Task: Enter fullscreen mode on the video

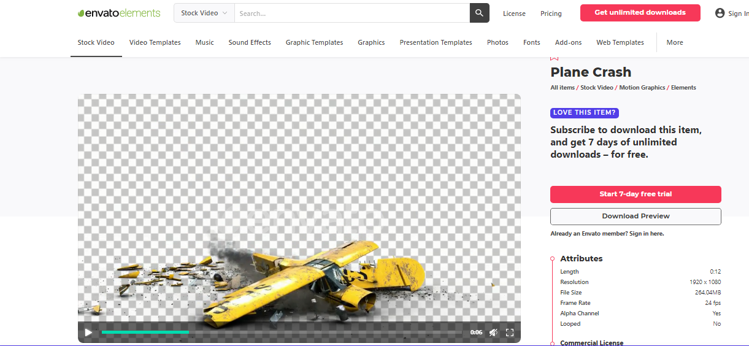Action: (509, 333)
